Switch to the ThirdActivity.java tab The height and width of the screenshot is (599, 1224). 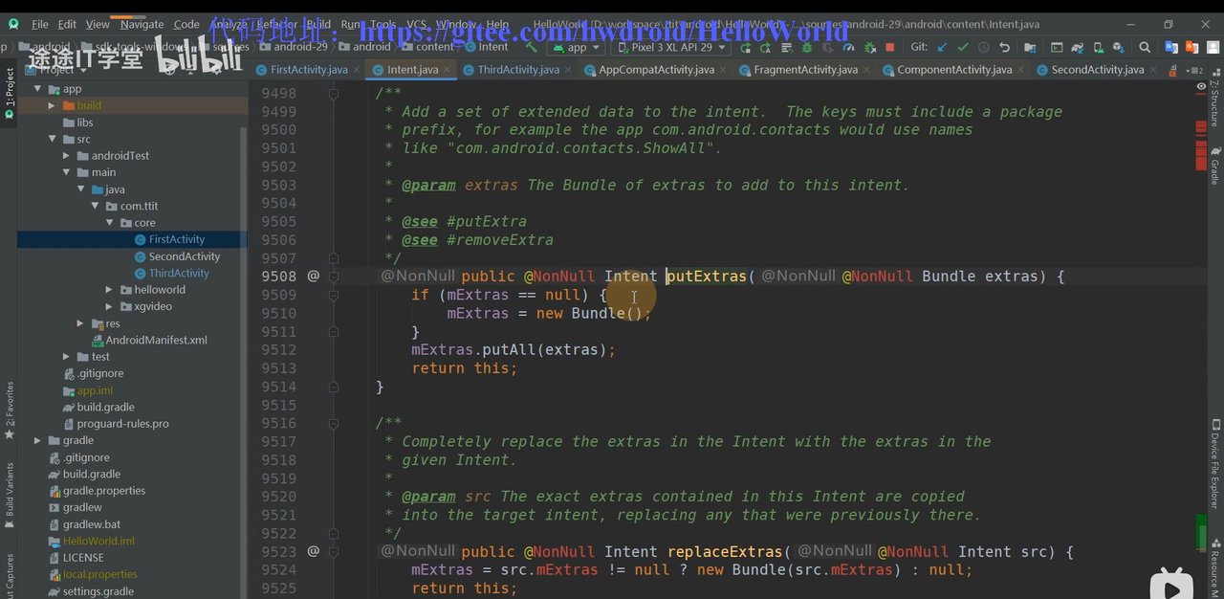tap(517, 70)
